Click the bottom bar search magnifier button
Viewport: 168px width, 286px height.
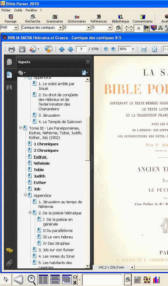pyautogui.click(x=128, y=279)
